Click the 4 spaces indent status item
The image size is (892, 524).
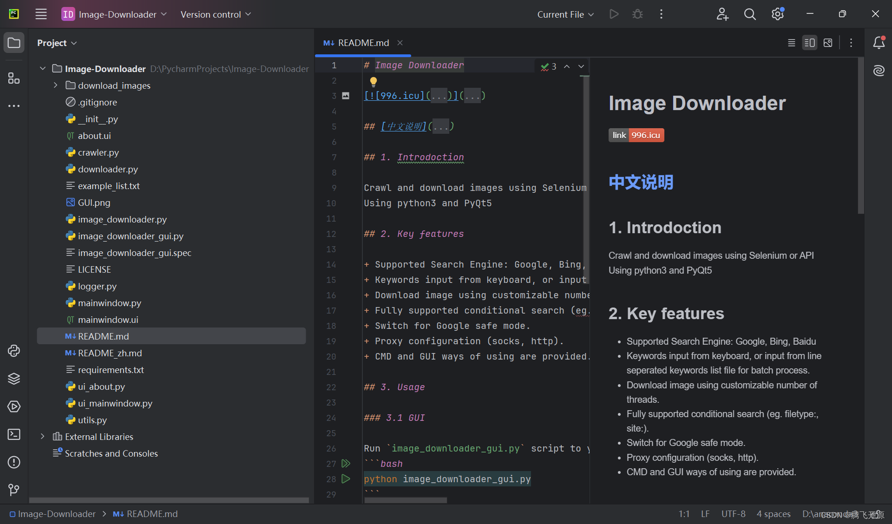(774, 514)
